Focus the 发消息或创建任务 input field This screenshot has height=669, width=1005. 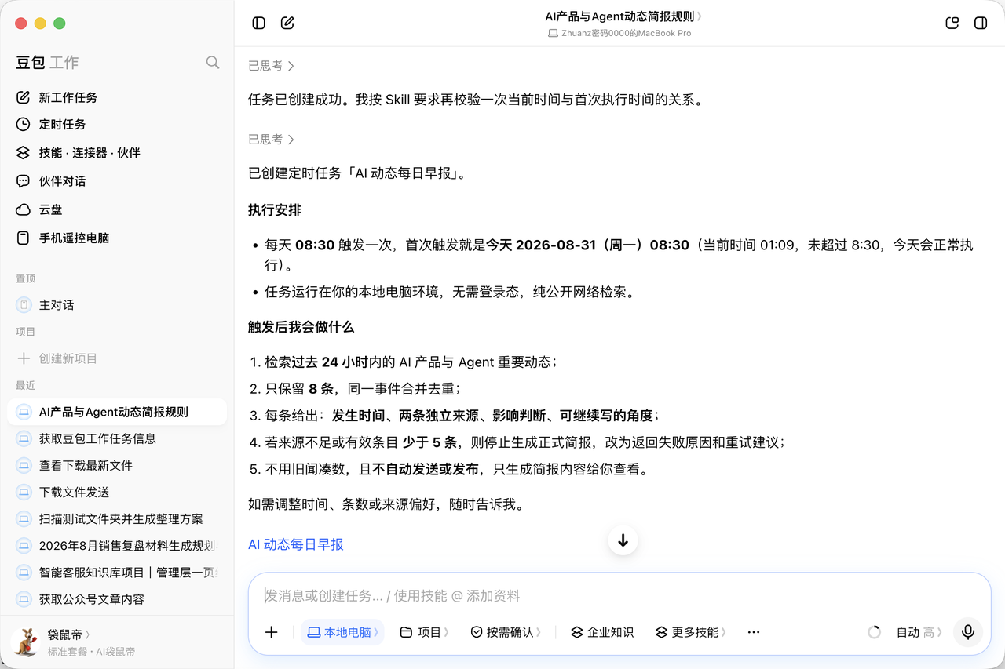click(x=619, y=596)
